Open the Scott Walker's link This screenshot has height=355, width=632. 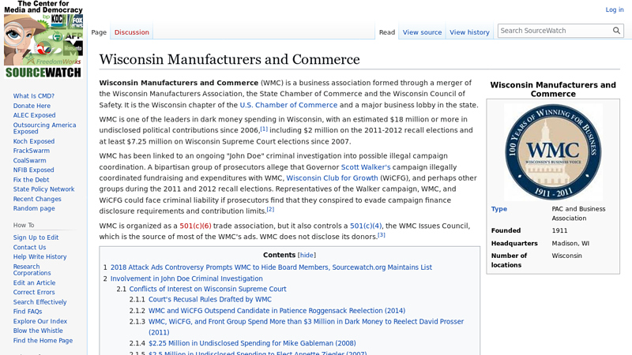coord(366,167)
